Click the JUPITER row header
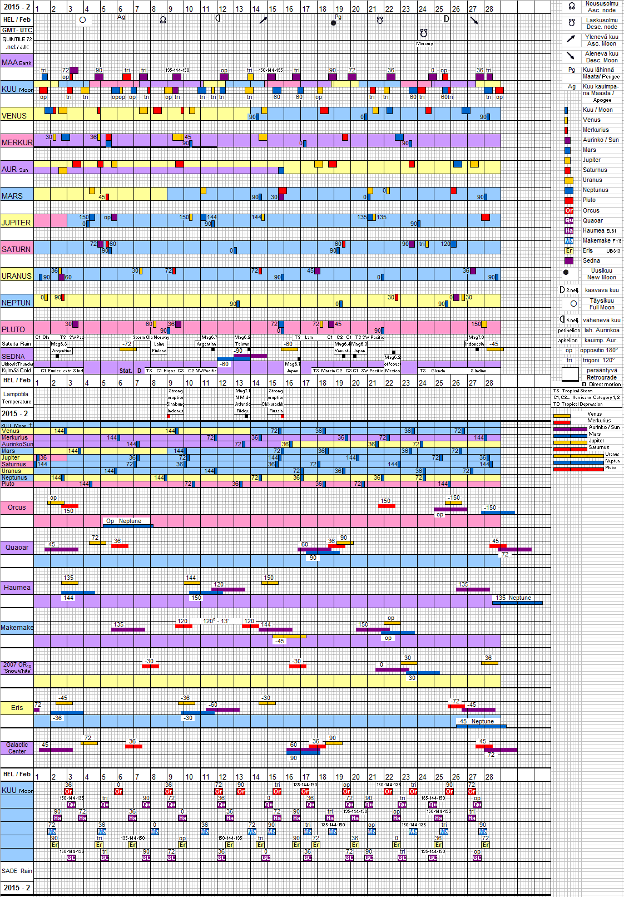Viewport: 624px width, 897px height. 16,223
